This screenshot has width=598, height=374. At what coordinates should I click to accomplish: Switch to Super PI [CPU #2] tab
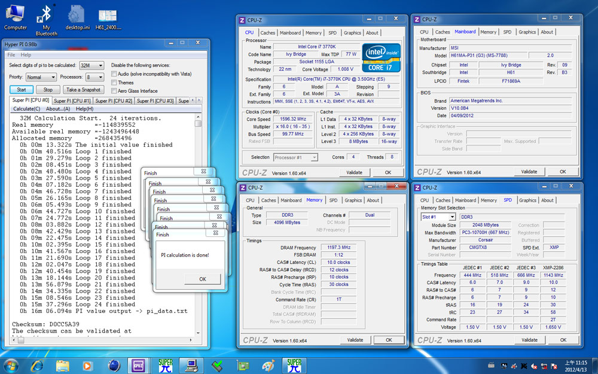coord(114,101)
